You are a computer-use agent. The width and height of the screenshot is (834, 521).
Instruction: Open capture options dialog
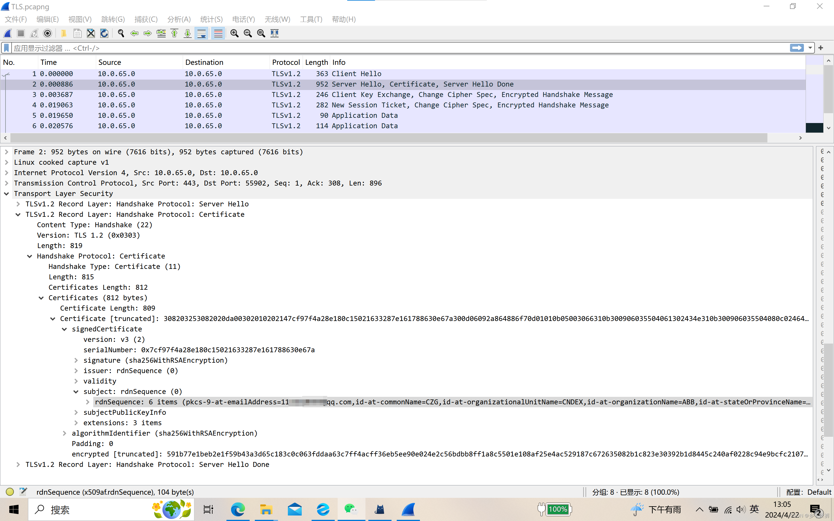47,33
